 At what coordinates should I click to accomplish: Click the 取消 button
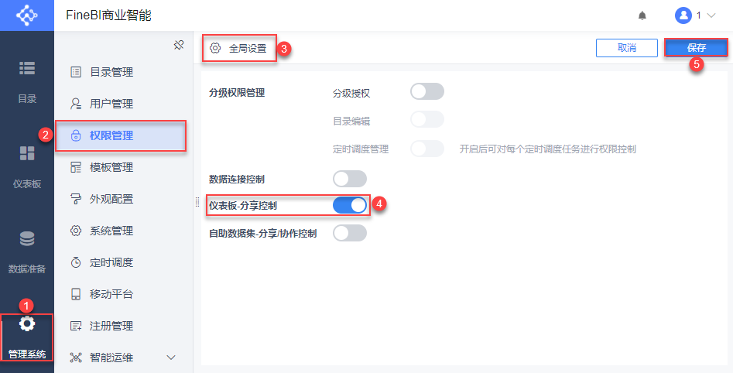tap(626, 47)
